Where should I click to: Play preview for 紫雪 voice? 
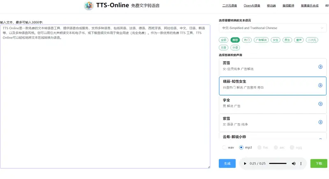click(x=320, y=122)
